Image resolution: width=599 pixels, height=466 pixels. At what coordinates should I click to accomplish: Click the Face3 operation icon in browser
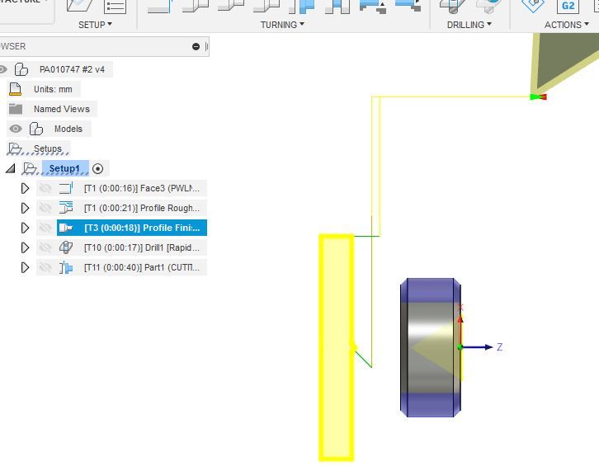(66, 188)
